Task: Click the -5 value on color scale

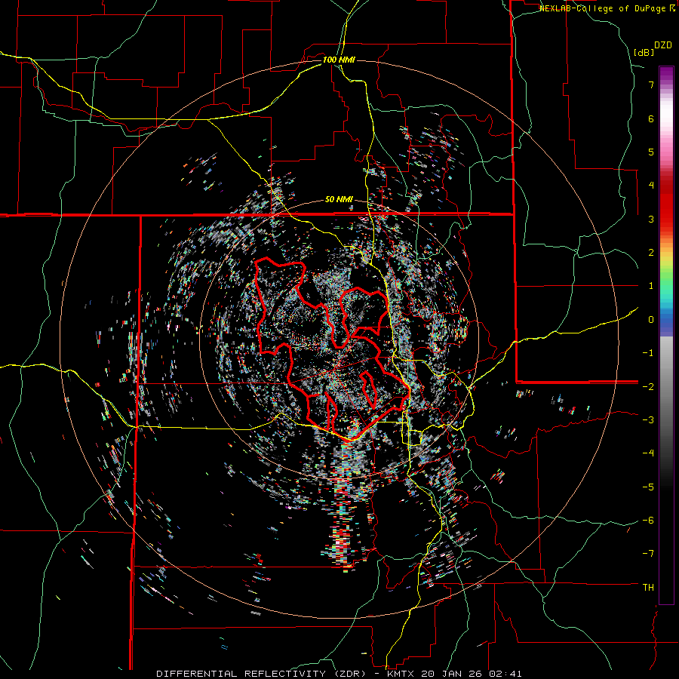Action: coord(648,487)
